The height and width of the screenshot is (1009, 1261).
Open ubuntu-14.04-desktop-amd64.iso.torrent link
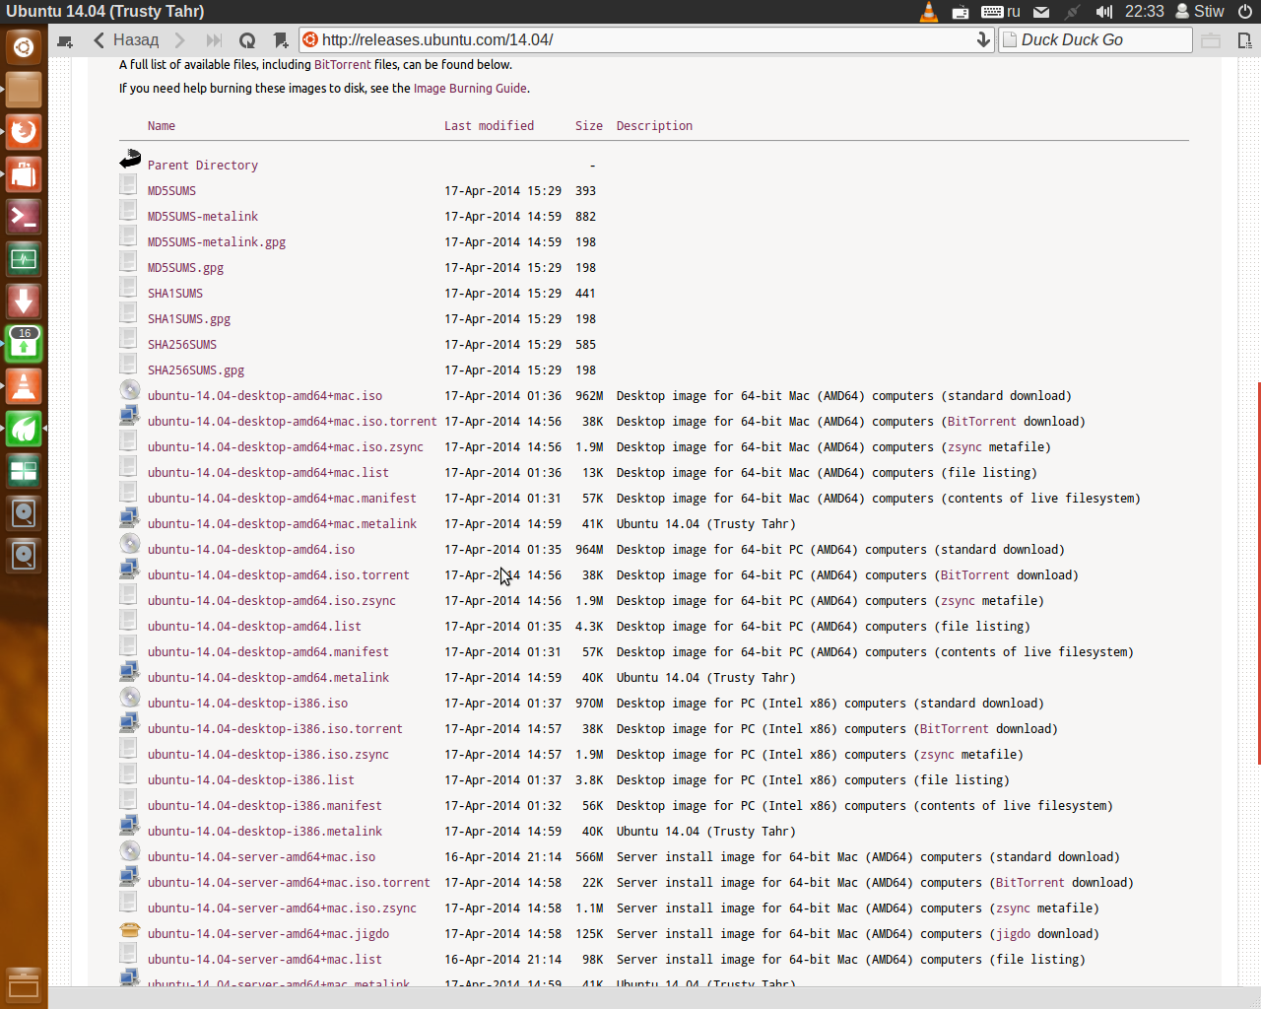click(x=279, y=575)
